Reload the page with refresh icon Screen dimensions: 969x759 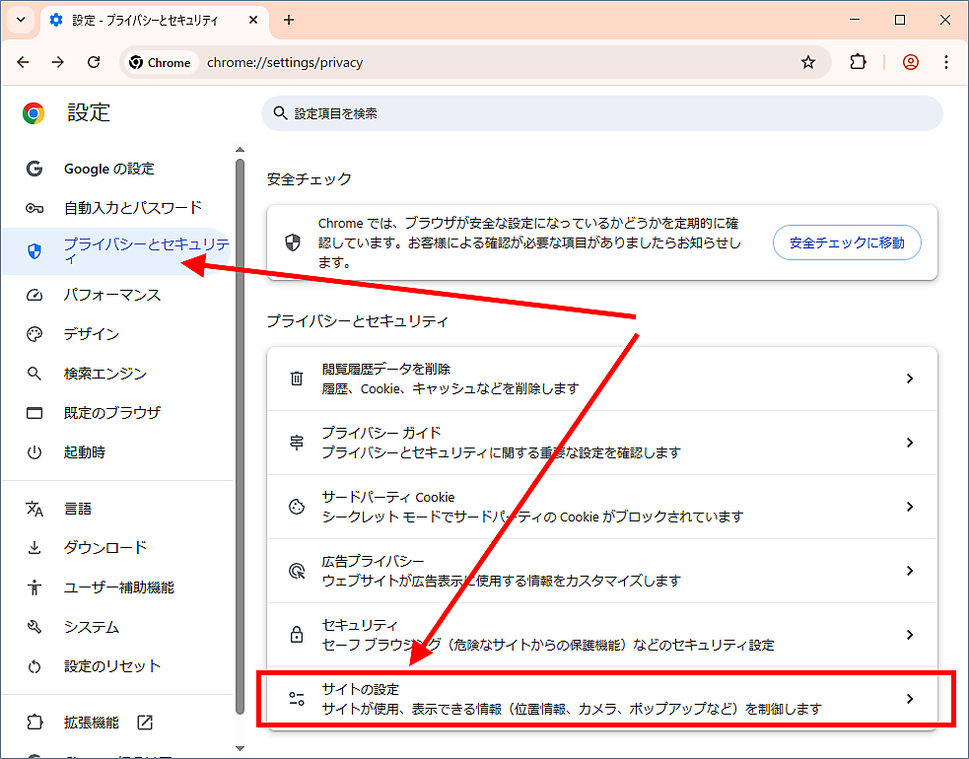(x=94, y=62)
